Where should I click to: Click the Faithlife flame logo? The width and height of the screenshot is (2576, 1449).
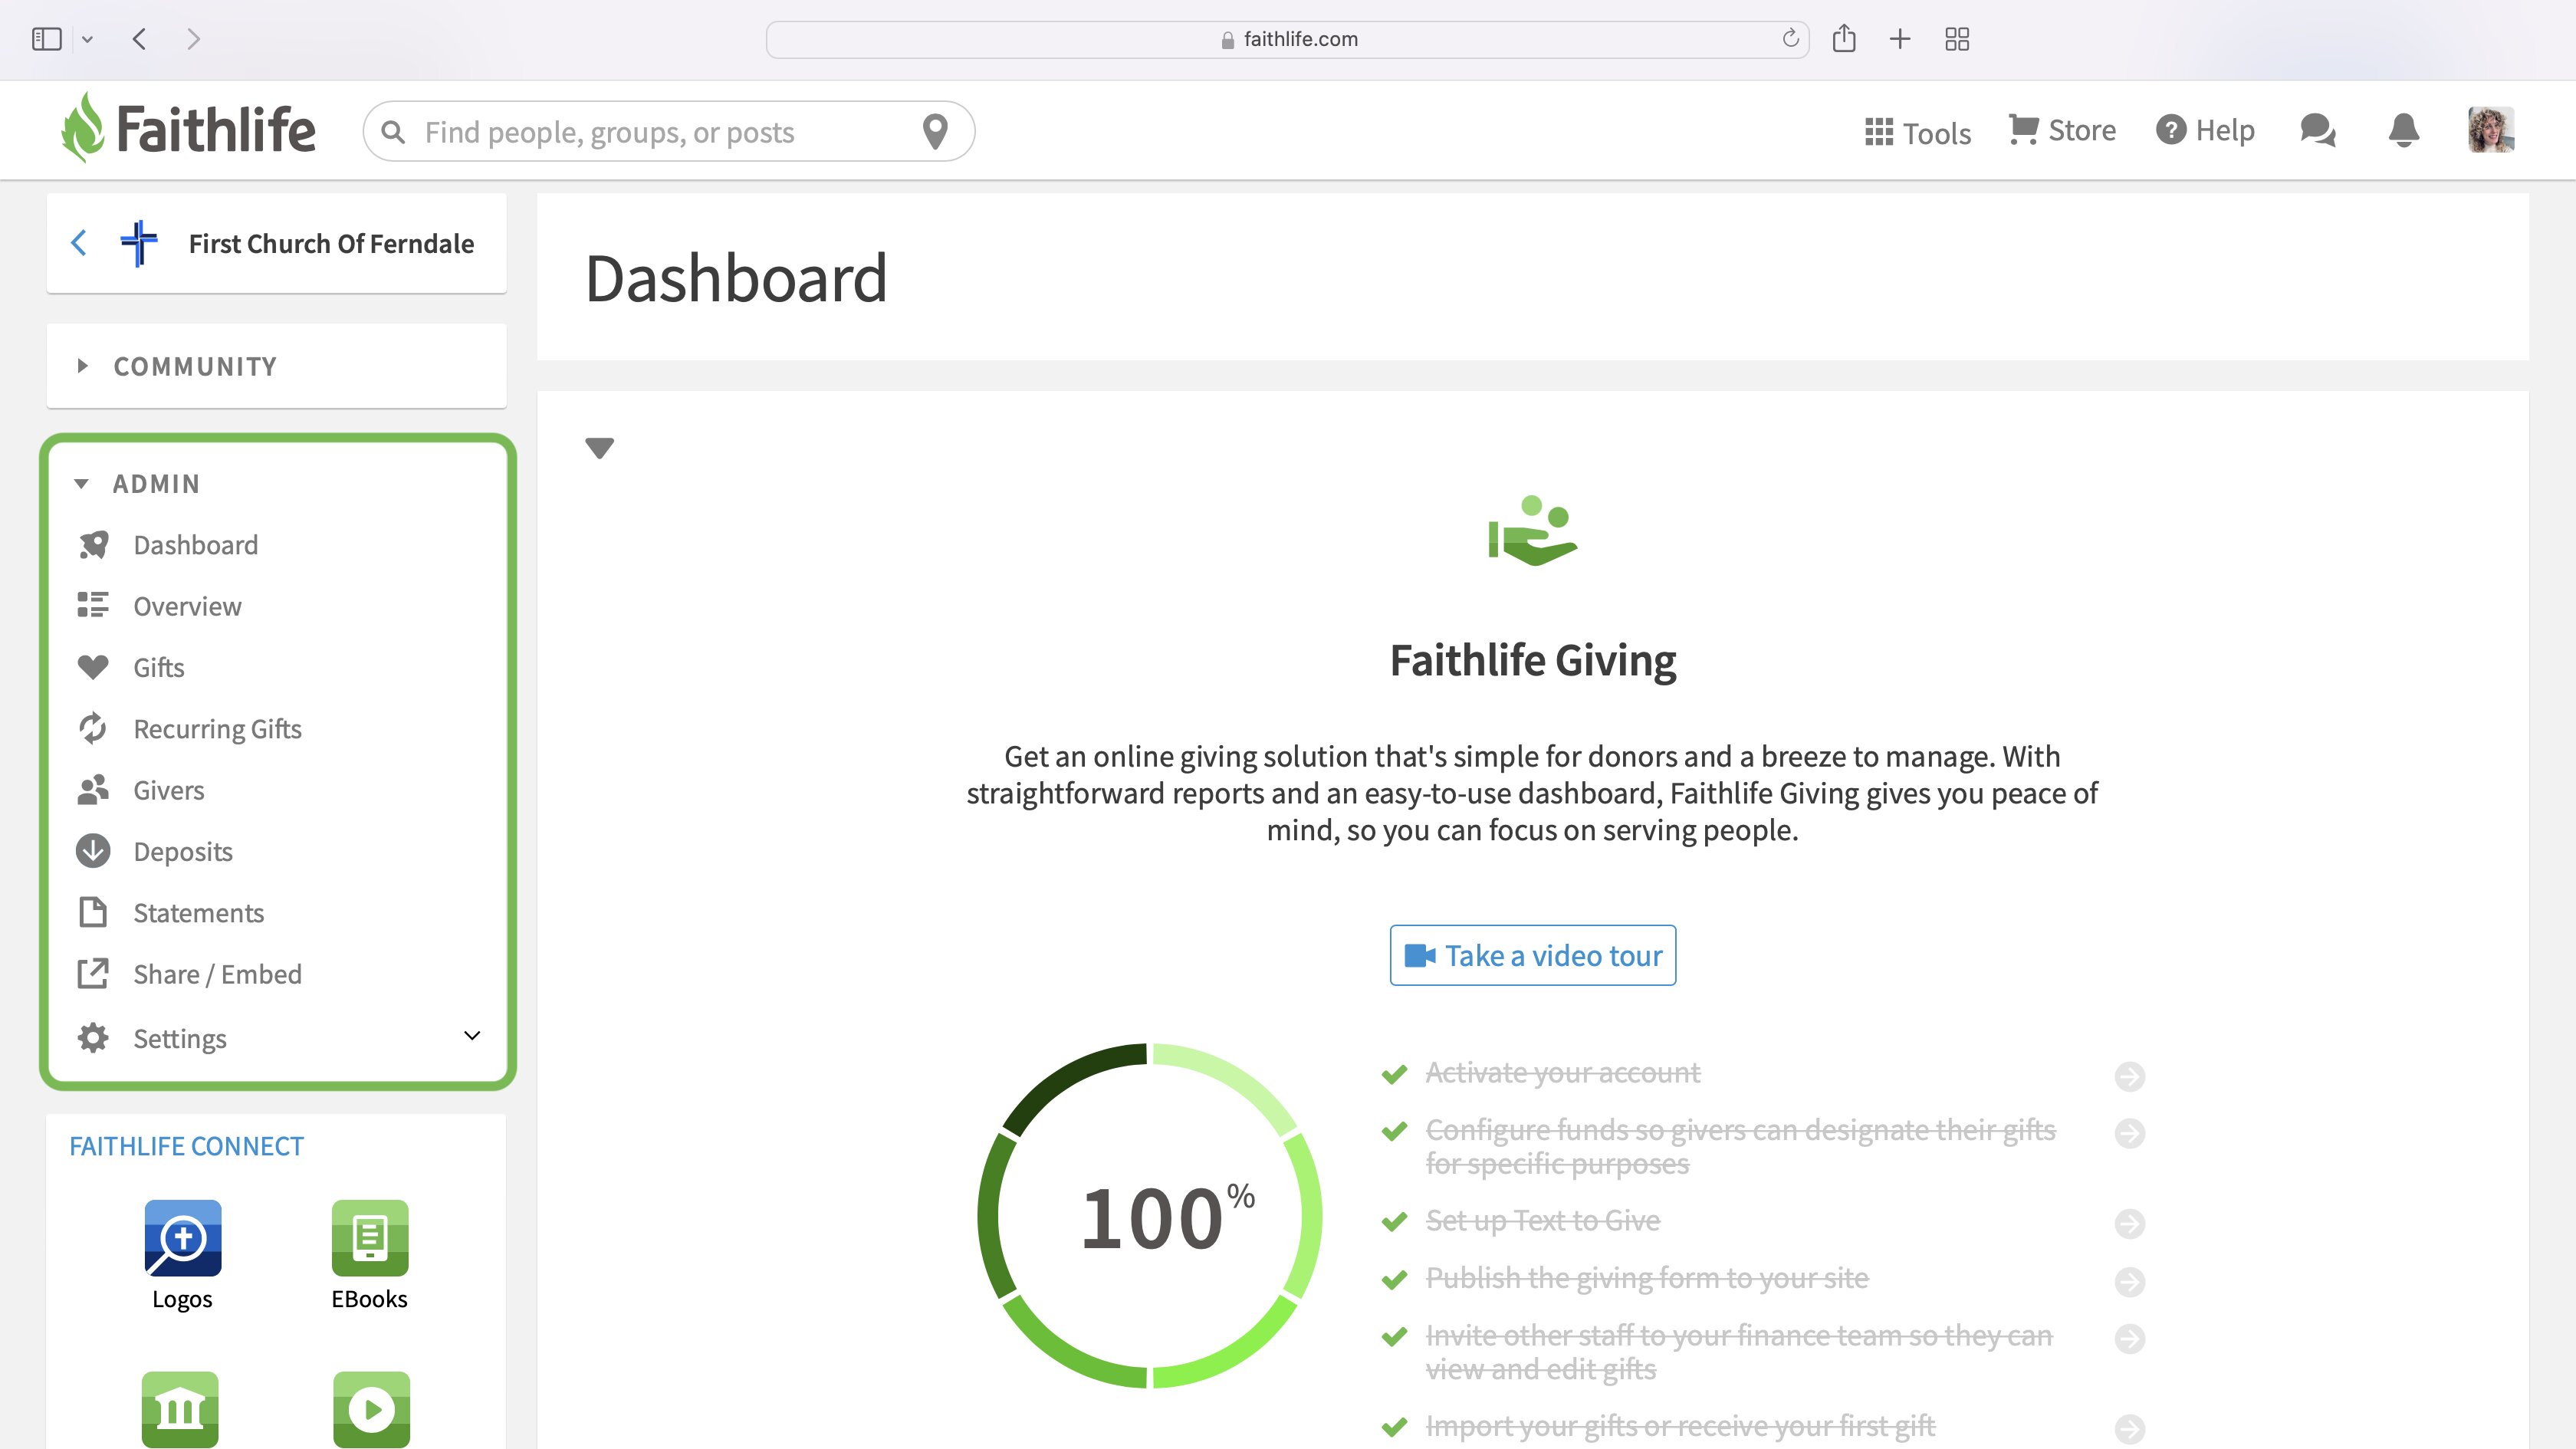tap(82, 128)
